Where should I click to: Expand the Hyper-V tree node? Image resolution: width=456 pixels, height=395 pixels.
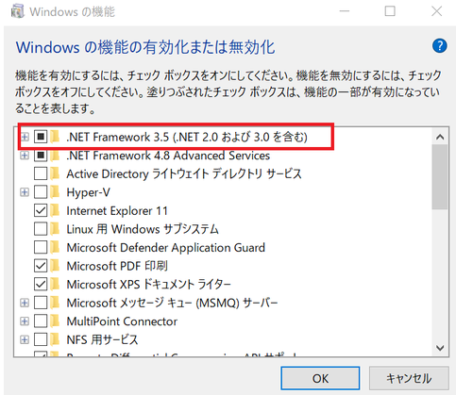click(x=25, y=192)
